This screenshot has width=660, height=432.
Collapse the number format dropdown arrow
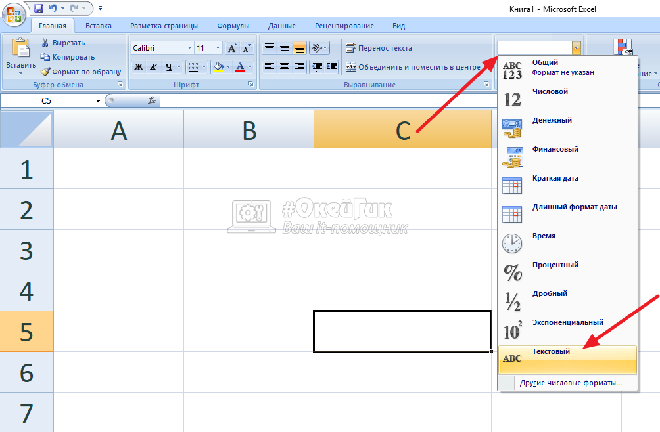point(577,47)
